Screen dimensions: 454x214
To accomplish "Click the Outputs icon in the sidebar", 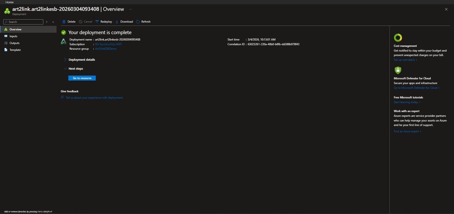I will [6, 43].
